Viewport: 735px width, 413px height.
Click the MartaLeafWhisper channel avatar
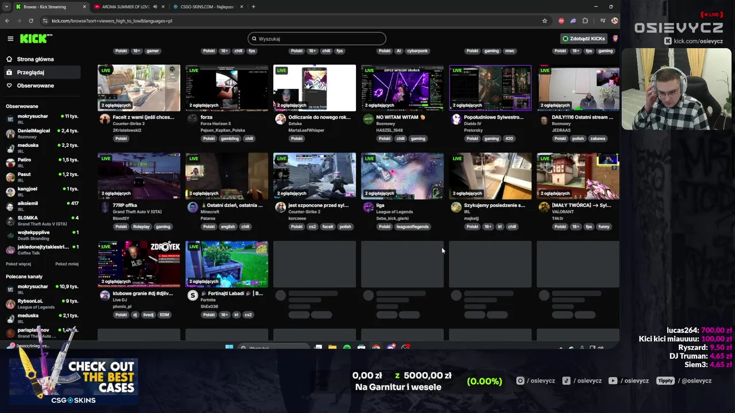coord(280,119)
